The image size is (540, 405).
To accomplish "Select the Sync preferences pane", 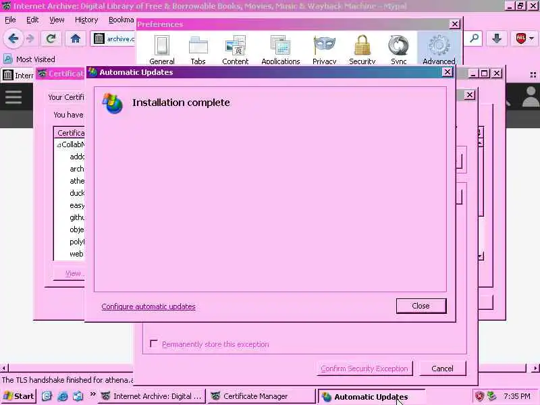I will [x=398, y=49].
